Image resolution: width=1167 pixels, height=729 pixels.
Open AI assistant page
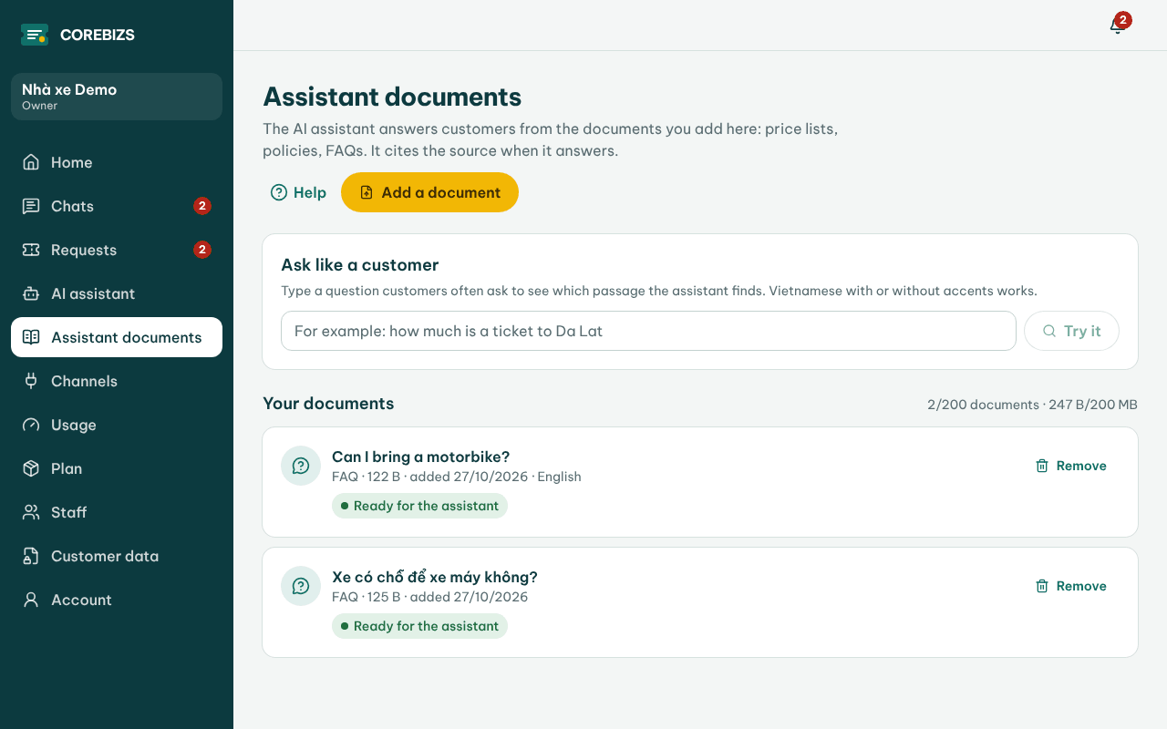point(117,293)
